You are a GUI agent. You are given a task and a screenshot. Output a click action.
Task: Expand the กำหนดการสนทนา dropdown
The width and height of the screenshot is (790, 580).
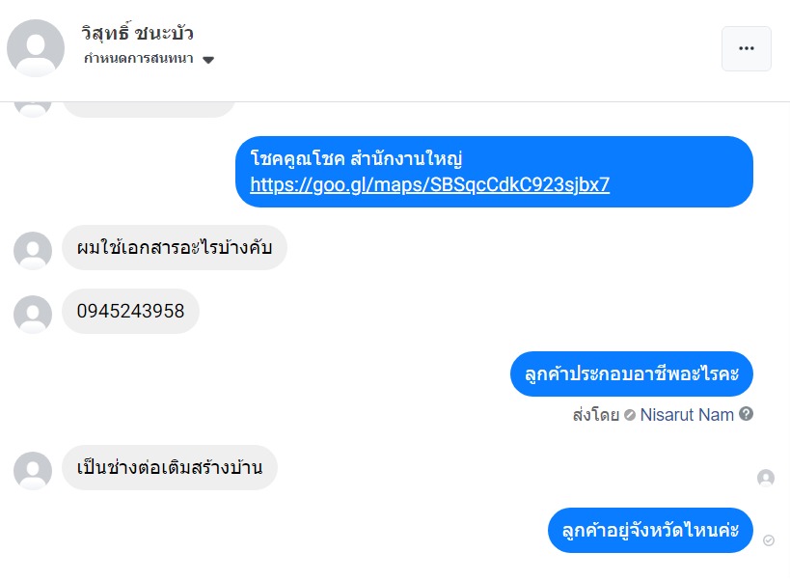207,60
